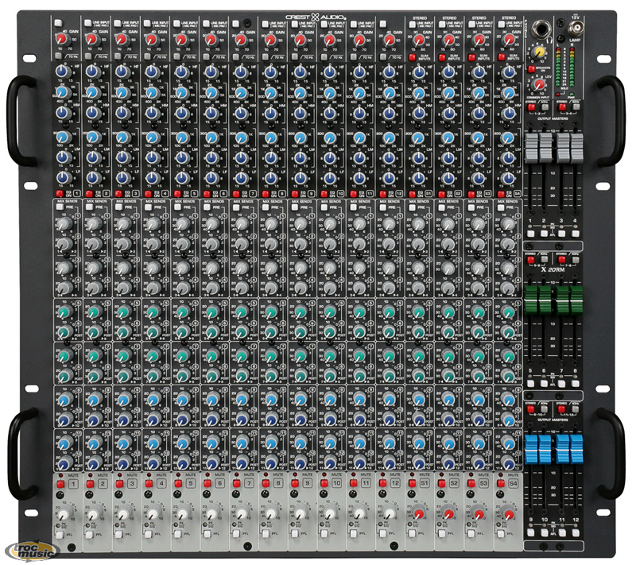Screen dimensions: 636x565
Task: Click the red GAIN knob on channel 2
Action: tap(93, 39)
